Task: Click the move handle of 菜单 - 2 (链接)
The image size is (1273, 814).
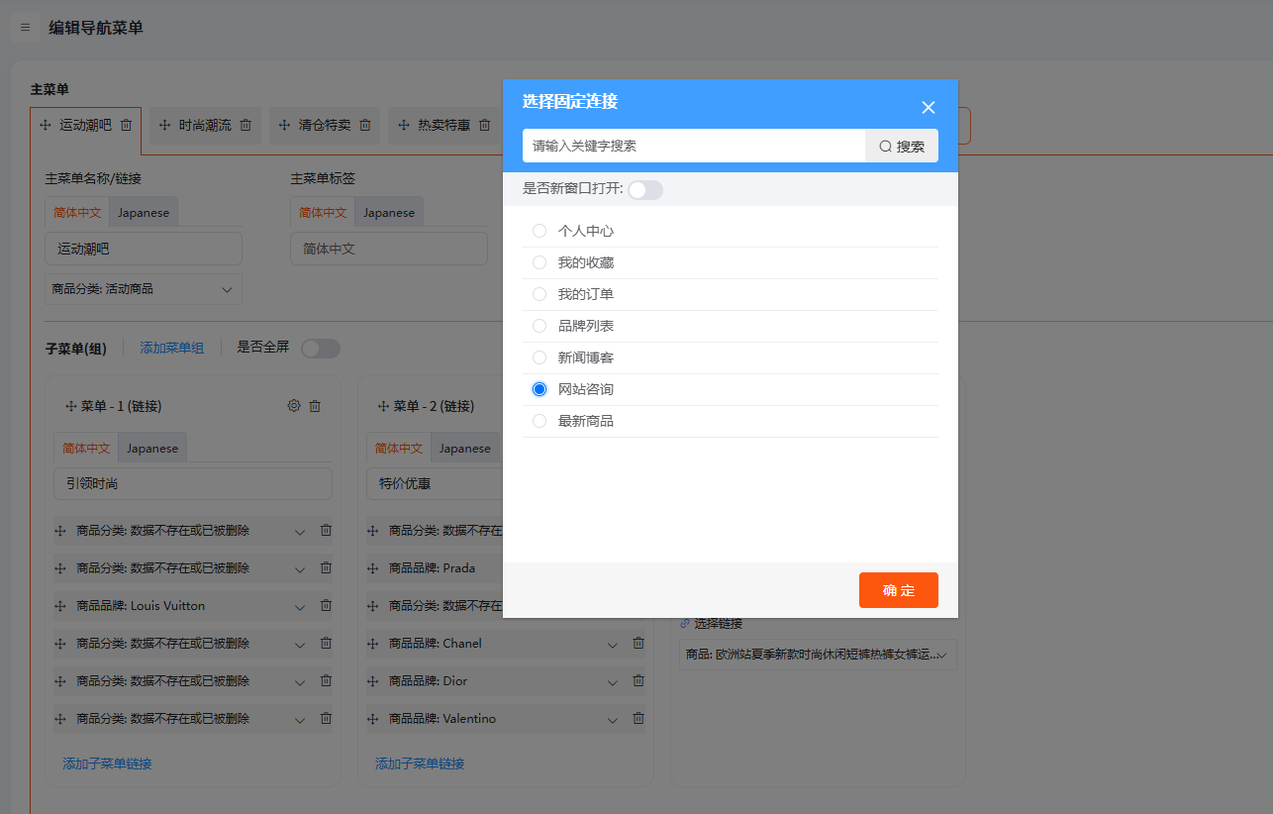Action: [383, 406]
